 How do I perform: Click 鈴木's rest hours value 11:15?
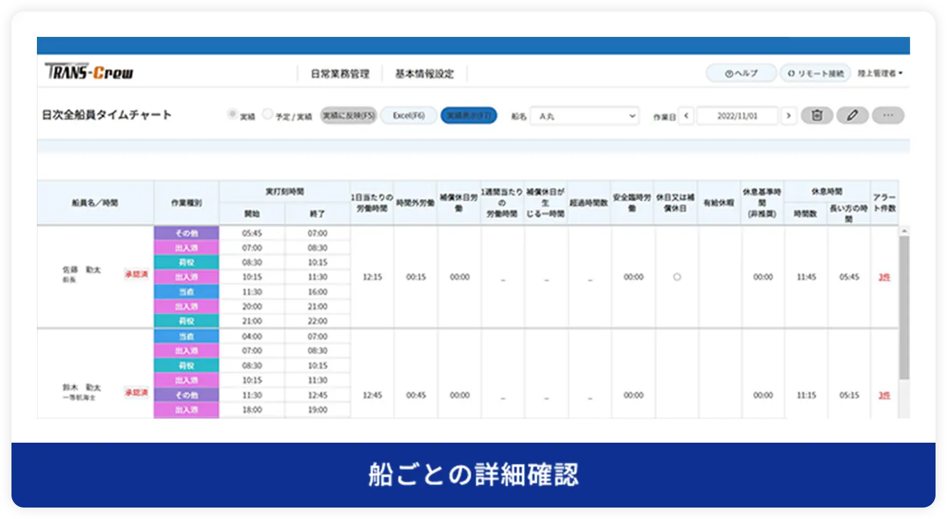pos(806,396)
